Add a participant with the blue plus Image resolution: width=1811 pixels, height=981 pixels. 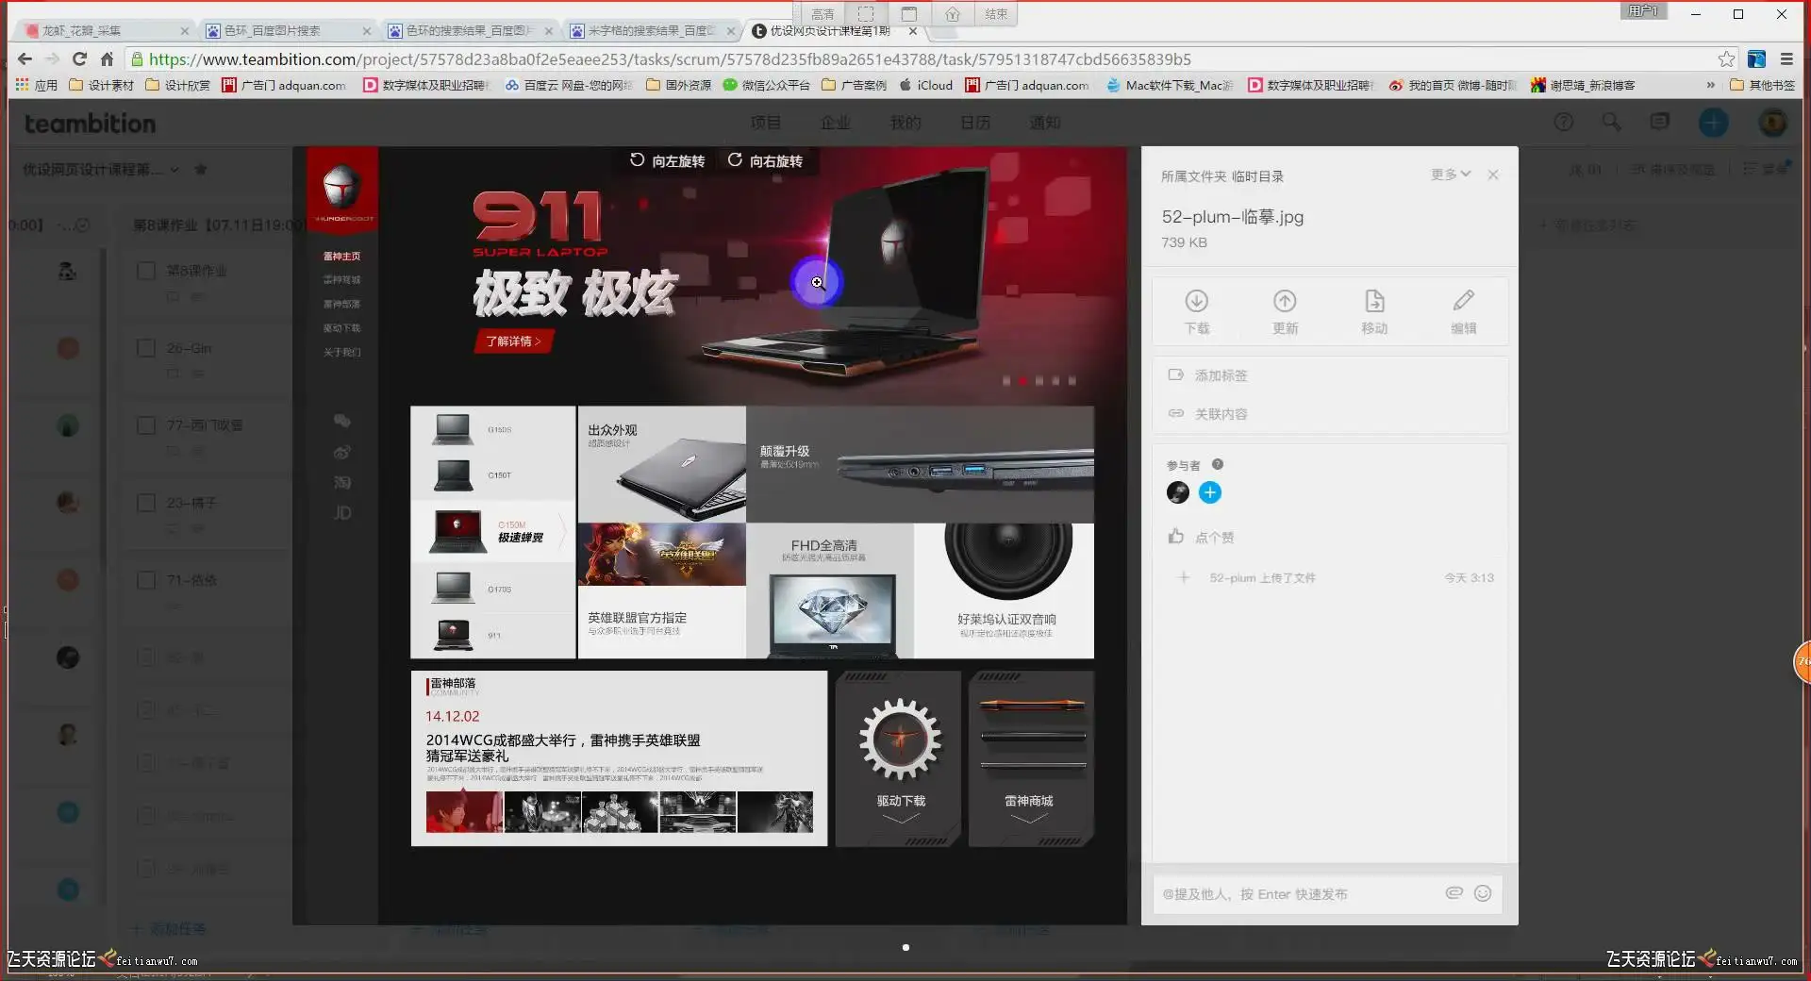point(1210,492)
